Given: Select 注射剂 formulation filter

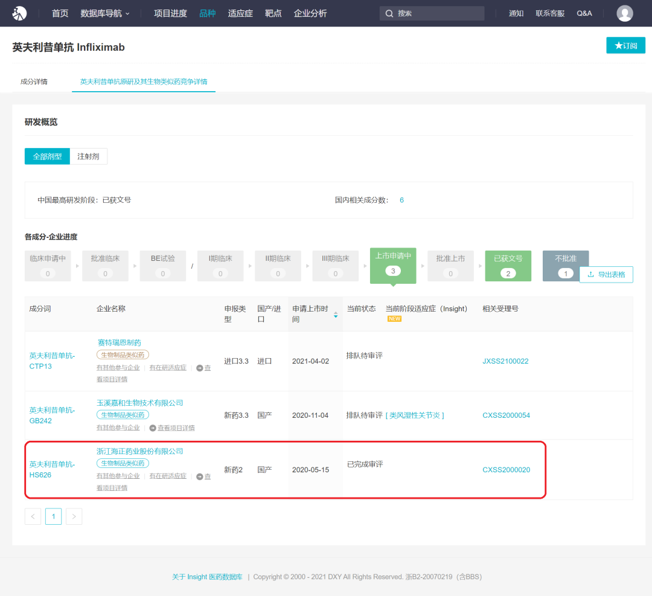Looking at the screenshot, I should (89, 156).
